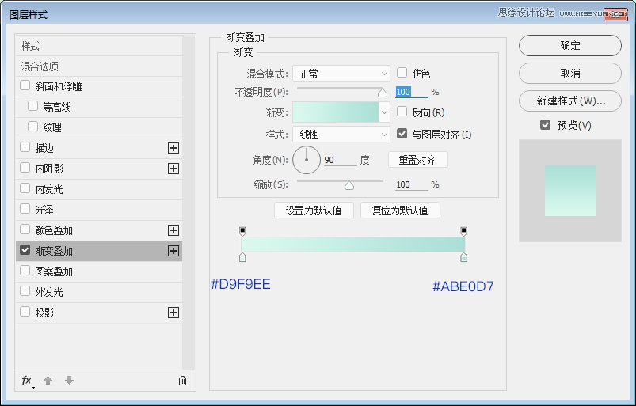Click scale value field 100
Image resolution: width=636 pixels, height=406 pixels.
(411, 184)
